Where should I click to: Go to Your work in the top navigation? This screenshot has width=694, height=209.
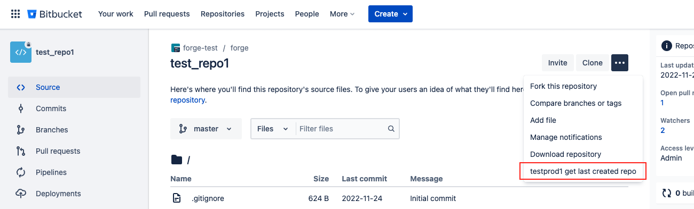[116, 14]
